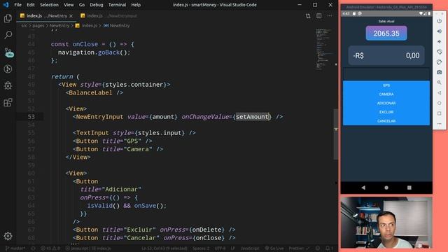The height and width of the screenshot is (252, 448).
Task: Click the index.js breadcrumb segment
Action: (86, 26)
